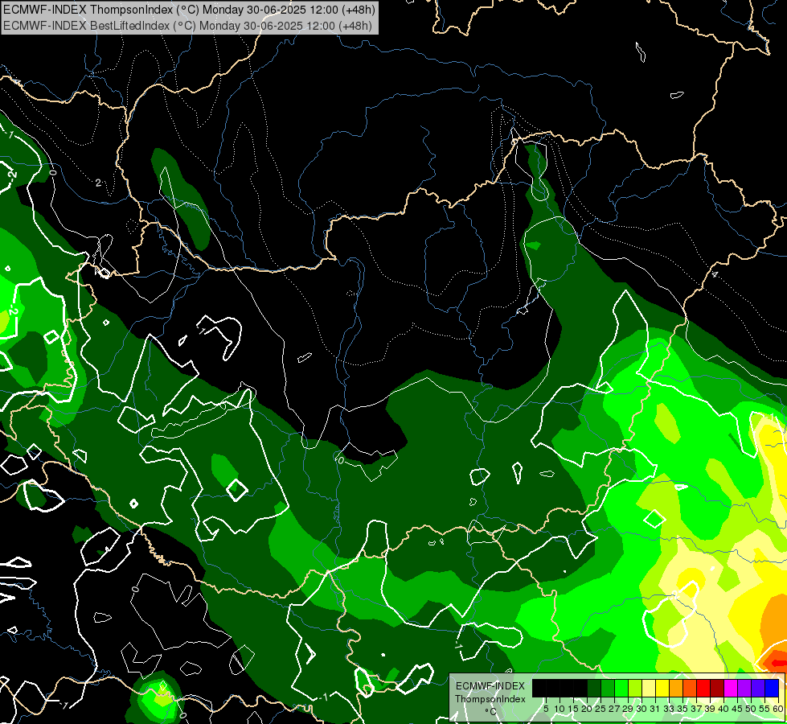Click the legend scale value 30
This screenshot has height=724, width=787.
click(x=642, y=709)
